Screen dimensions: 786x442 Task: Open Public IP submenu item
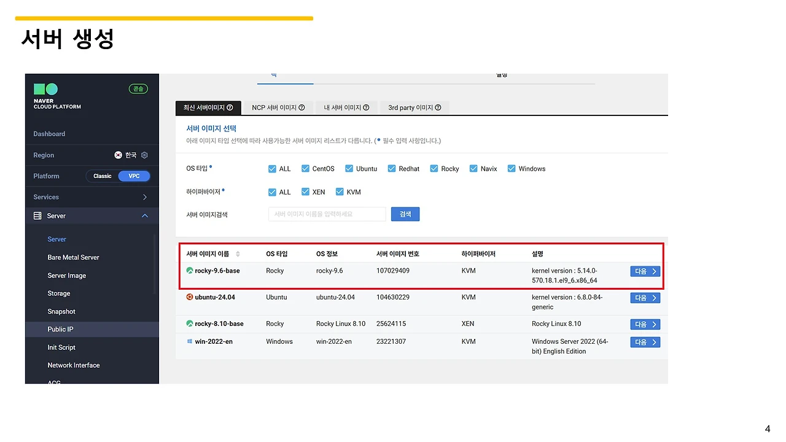coord(61,330)
